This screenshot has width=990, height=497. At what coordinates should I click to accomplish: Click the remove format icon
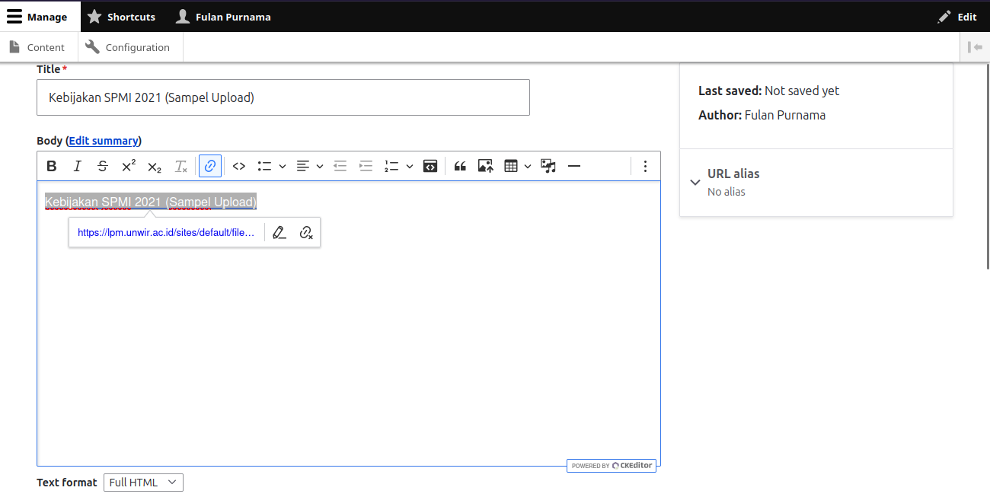180,166
